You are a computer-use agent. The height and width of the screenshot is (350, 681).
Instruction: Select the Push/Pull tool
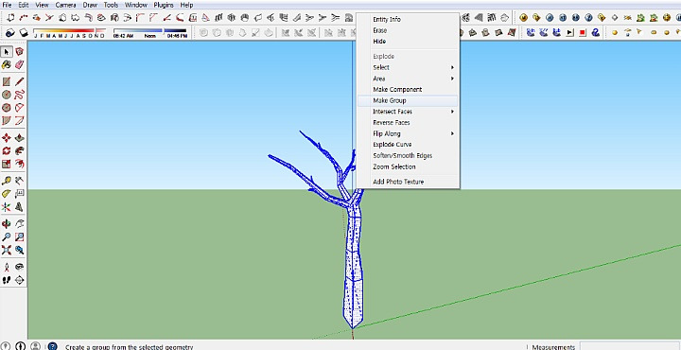coord(20,138)
